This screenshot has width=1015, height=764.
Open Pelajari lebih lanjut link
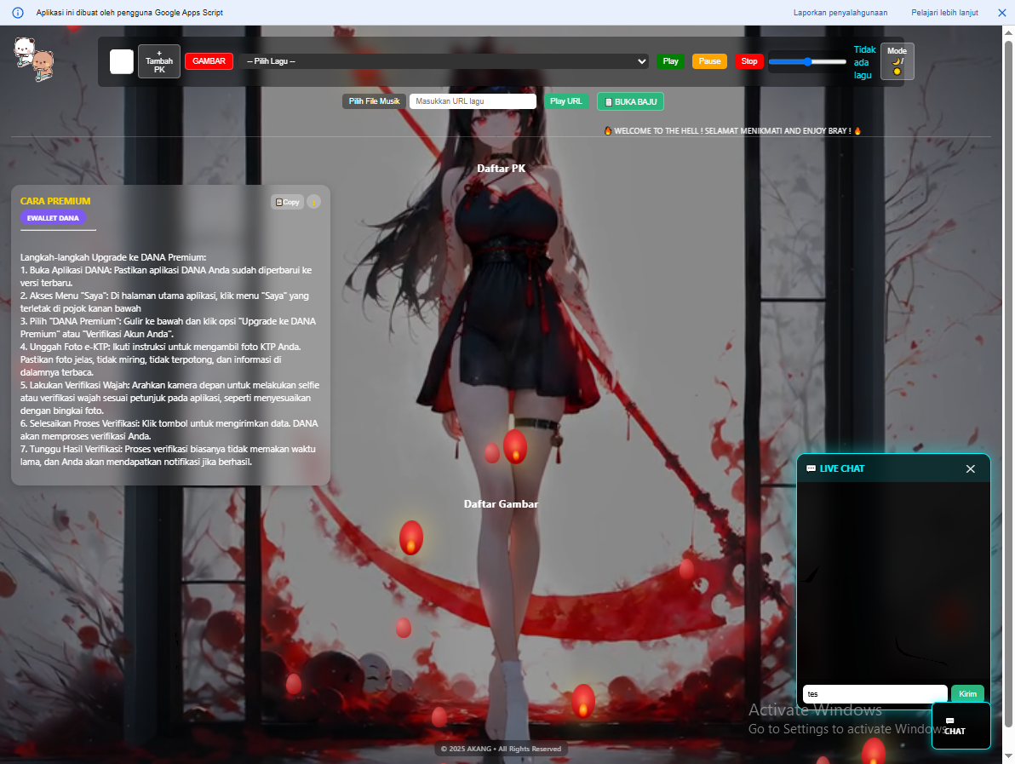(x=944, y=12)
